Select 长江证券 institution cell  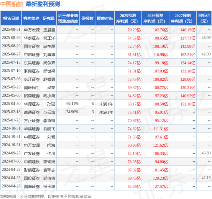point(32,79)
